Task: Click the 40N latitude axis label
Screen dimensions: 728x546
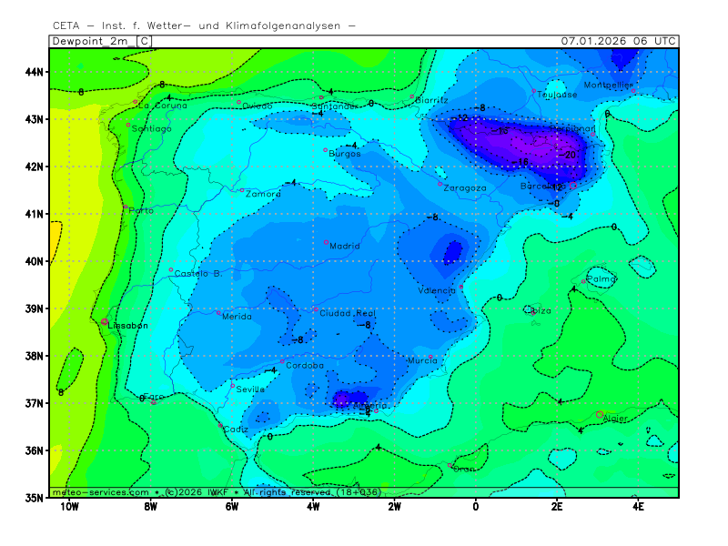Action: coord(35,261)
